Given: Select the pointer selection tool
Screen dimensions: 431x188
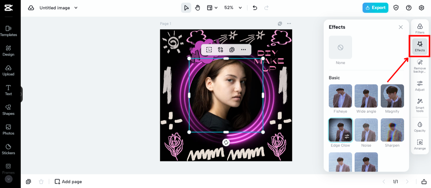Looking at the screenshot, I should (186, 8).
